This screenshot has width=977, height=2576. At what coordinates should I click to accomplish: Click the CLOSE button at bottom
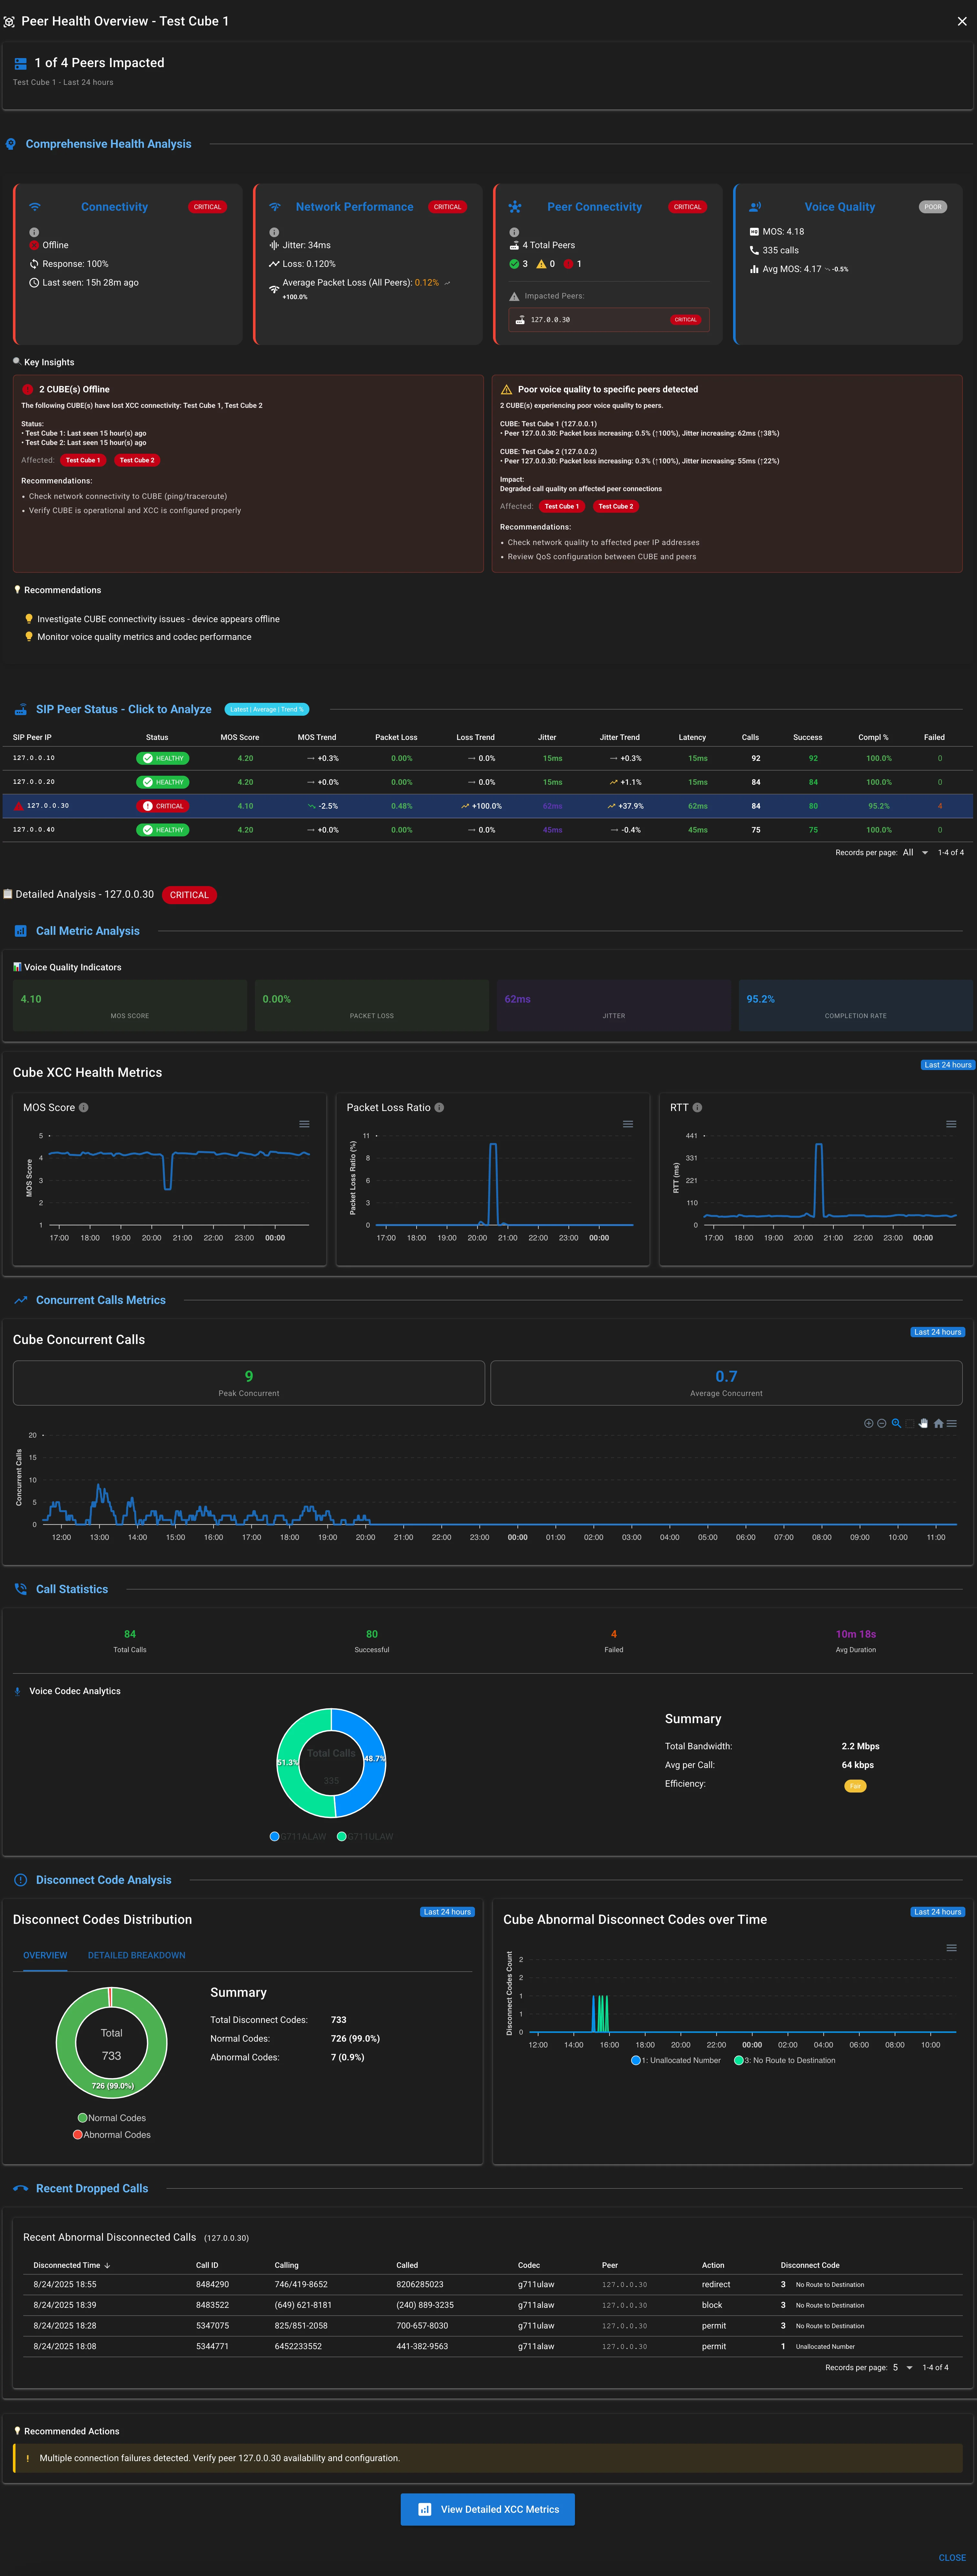click(x=952, y=2558)
